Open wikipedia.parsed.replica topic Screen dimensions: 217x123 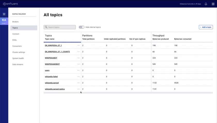tap(55, 89)
